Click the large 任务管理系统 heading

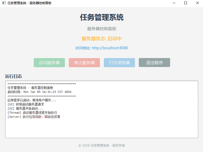(102, 17)
